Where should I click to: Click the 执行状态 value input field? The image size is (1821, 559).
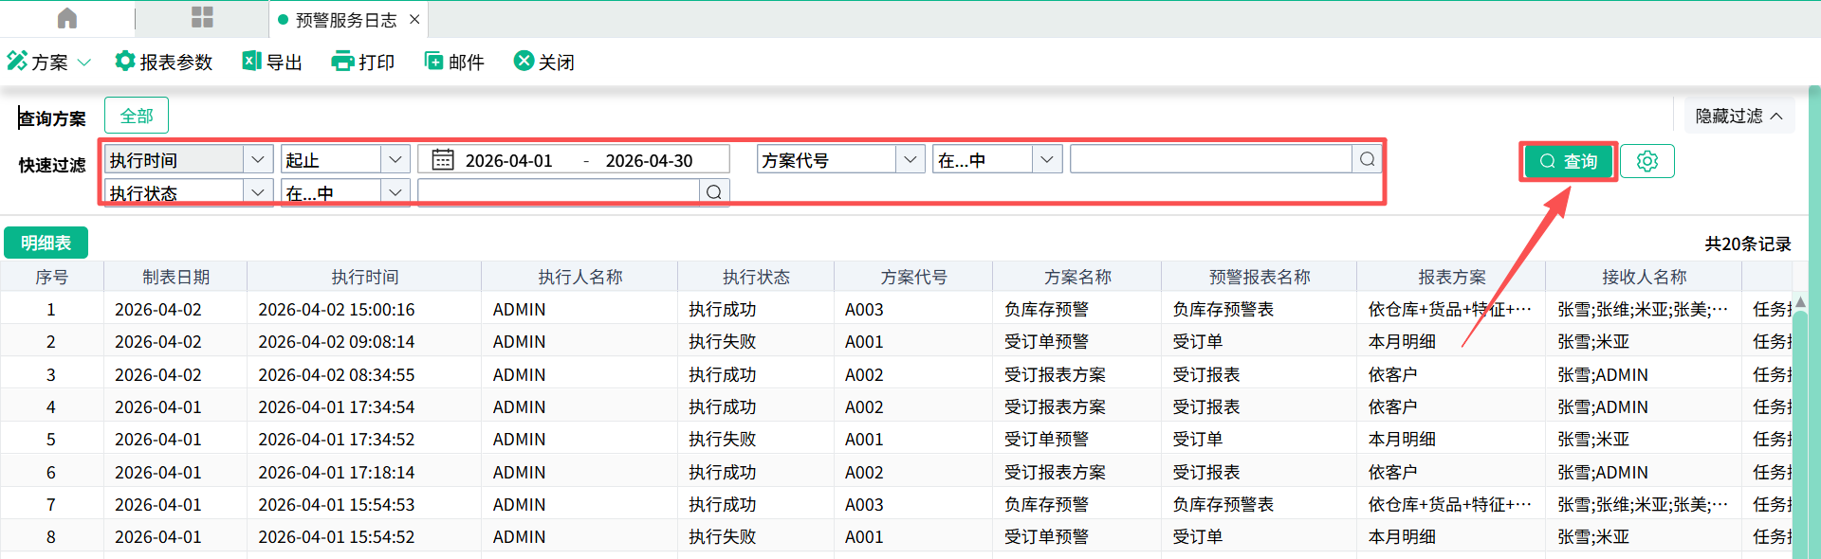click(560, 192)
